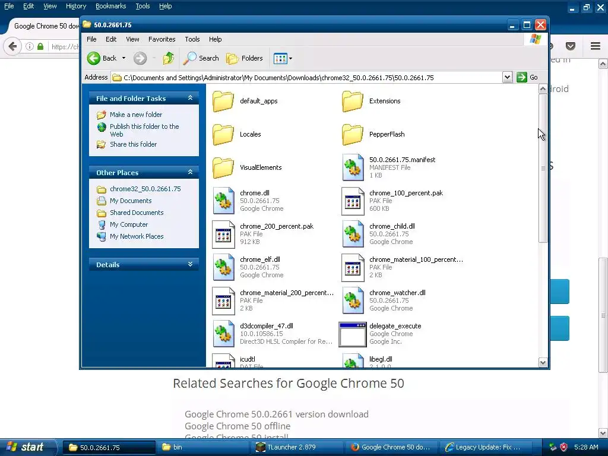Click Share this folder link
This screenshot has height=456, width=608.
tap(133, 144)
